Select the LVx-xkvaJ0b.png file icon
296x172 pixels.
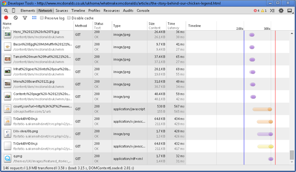pyautogui.click(x=7, y=134)
